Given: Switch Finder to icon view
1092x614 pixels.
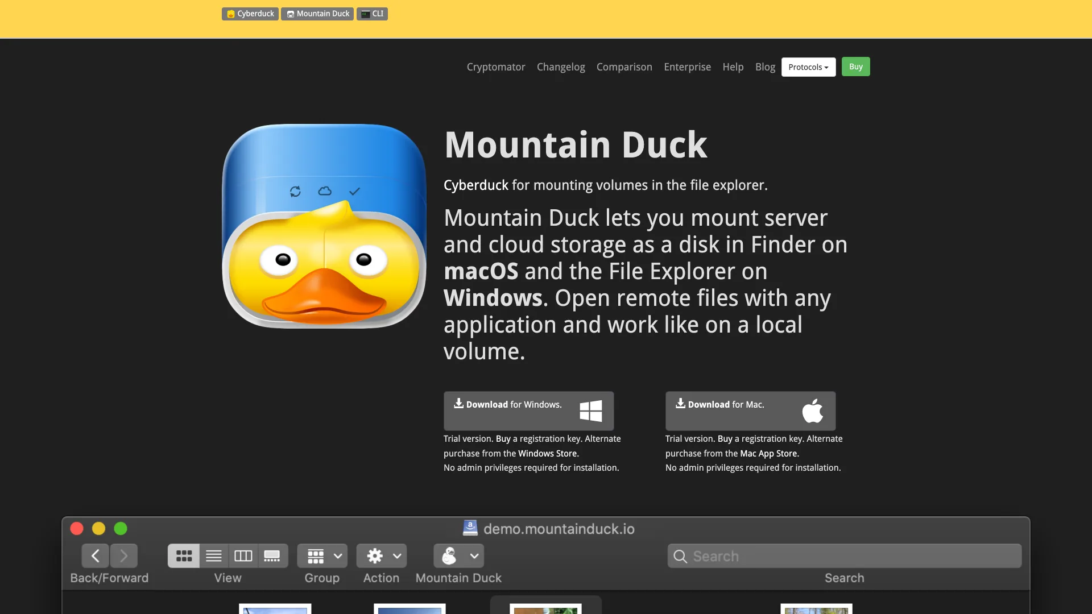Looking at the screenshot, I should [x=184, y=556].
